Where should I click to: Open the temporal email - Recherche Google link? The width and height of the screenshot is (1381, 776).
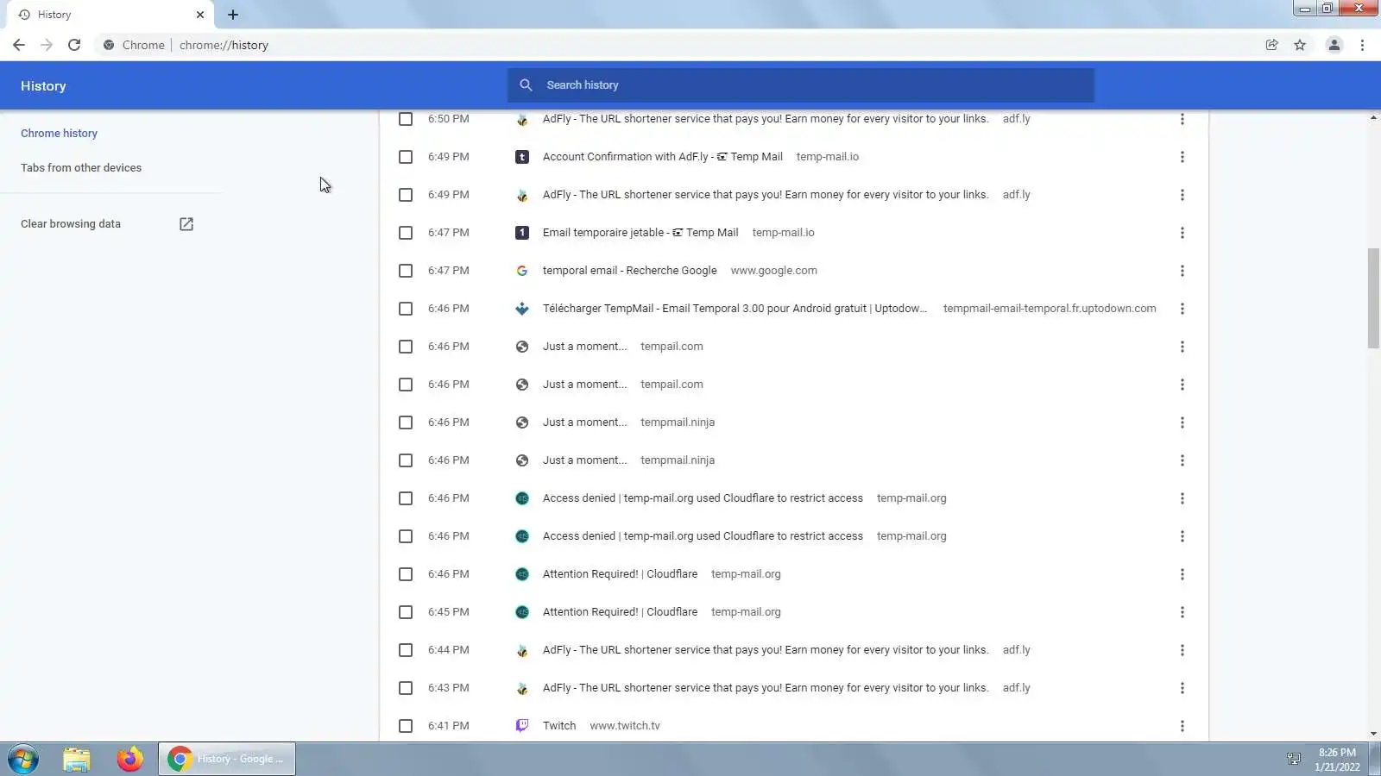pos(630,271)
